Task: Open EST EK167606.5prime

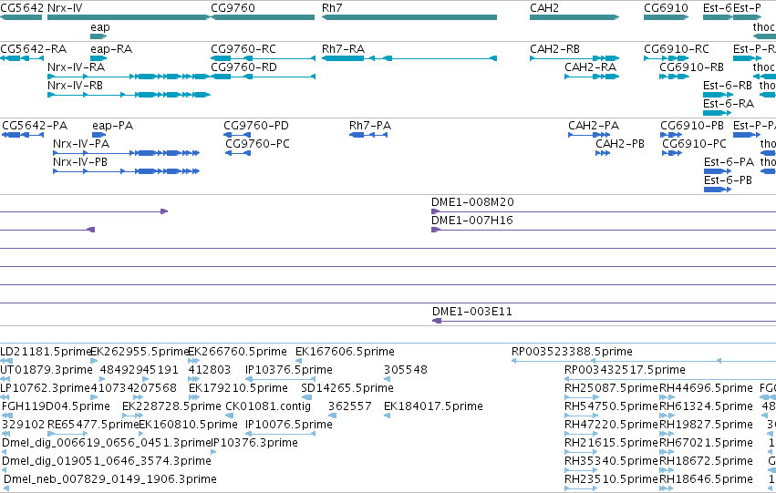Action: click(x=345, y=352)
